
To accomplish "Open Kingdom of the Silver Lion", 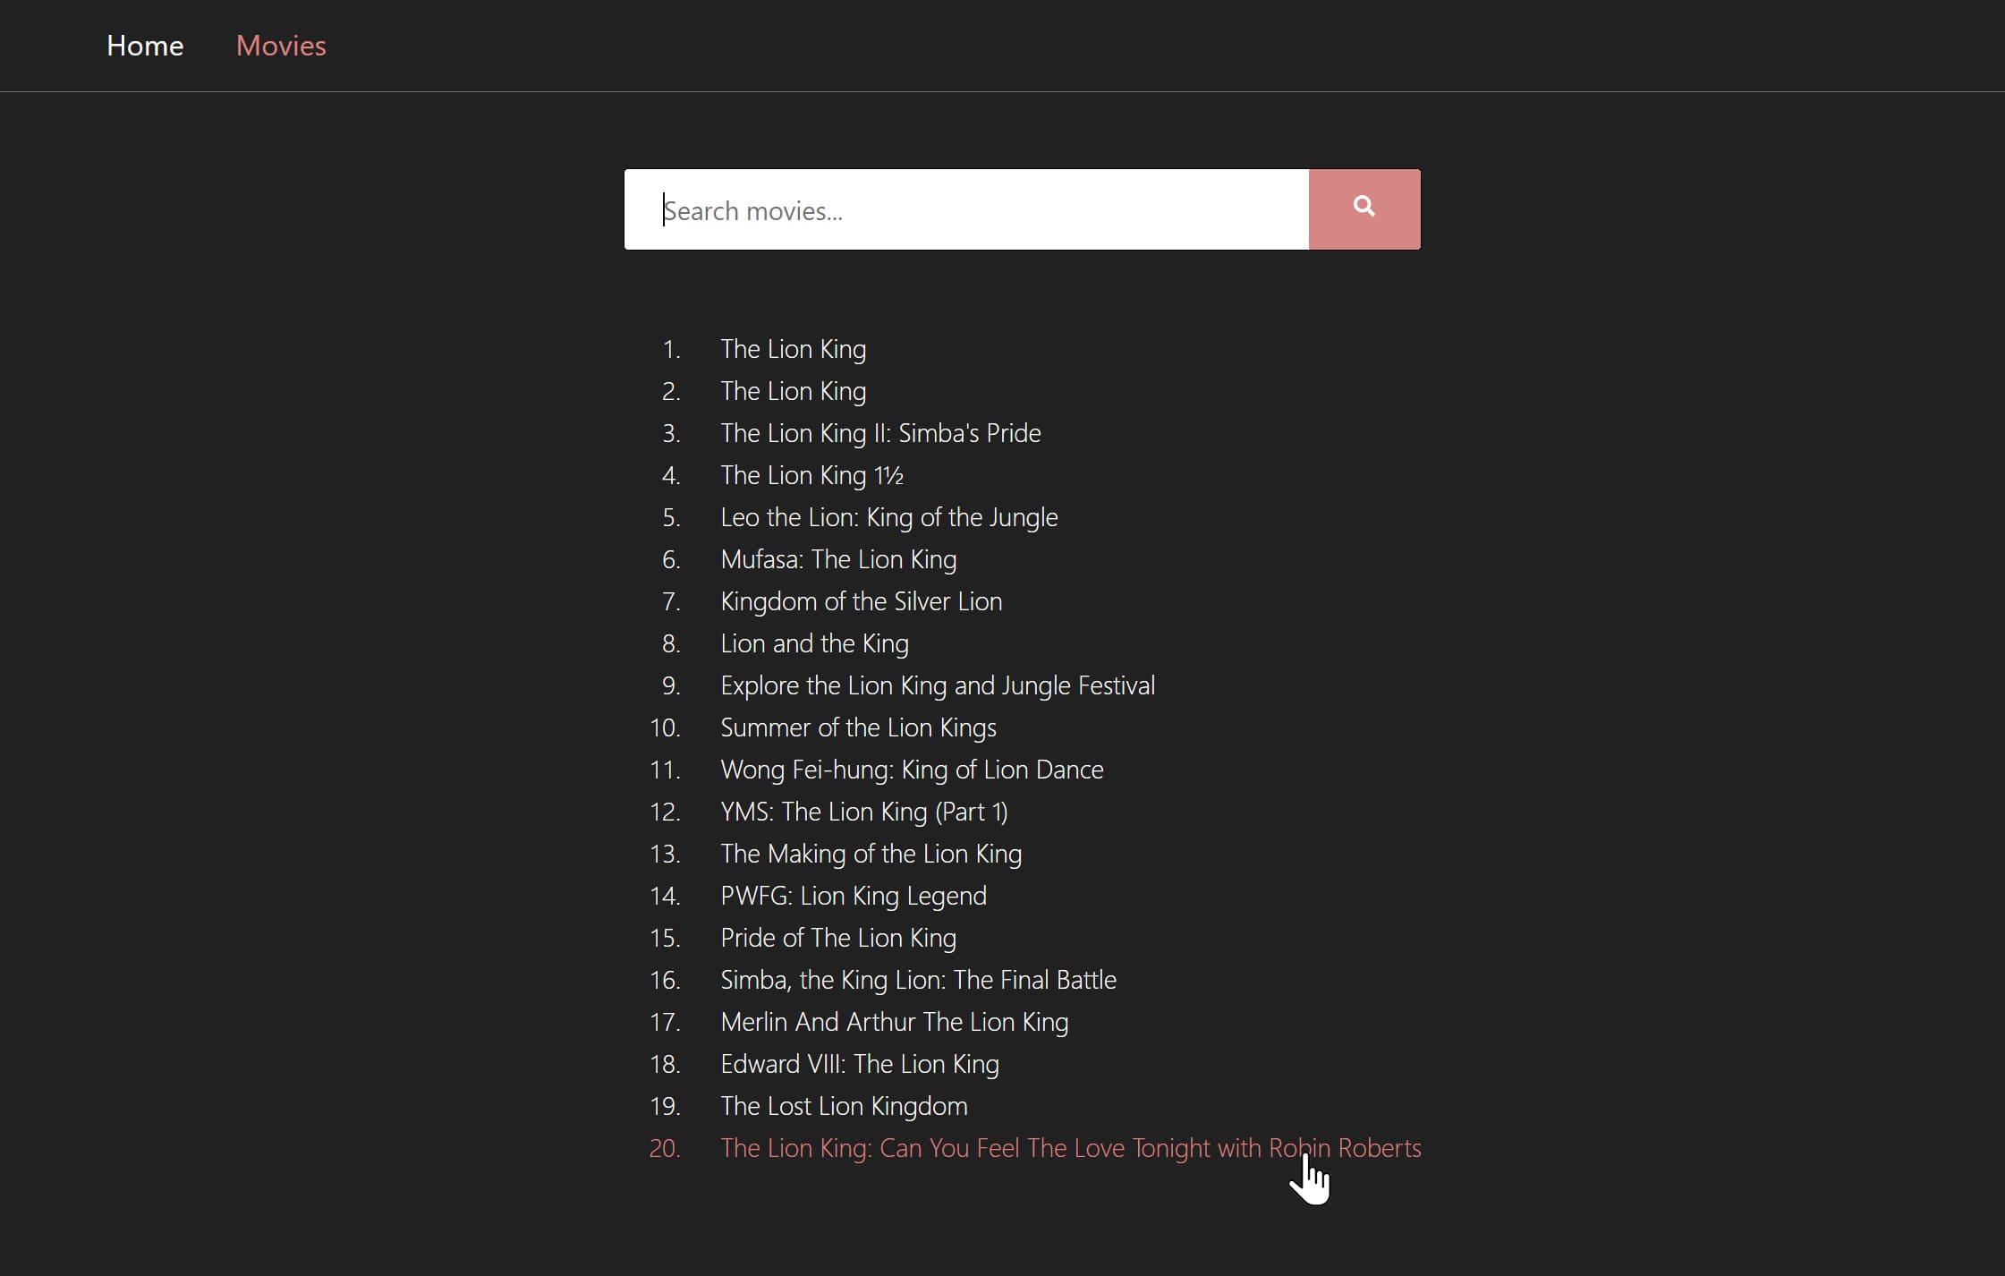I will pos(861,601).
